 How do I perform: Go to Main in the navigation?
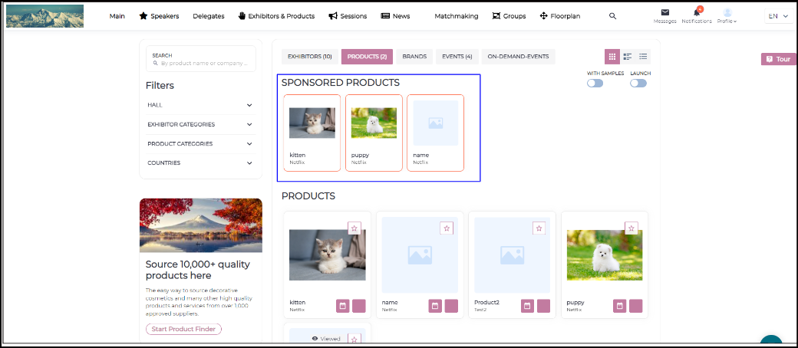[x=117, y=16]
